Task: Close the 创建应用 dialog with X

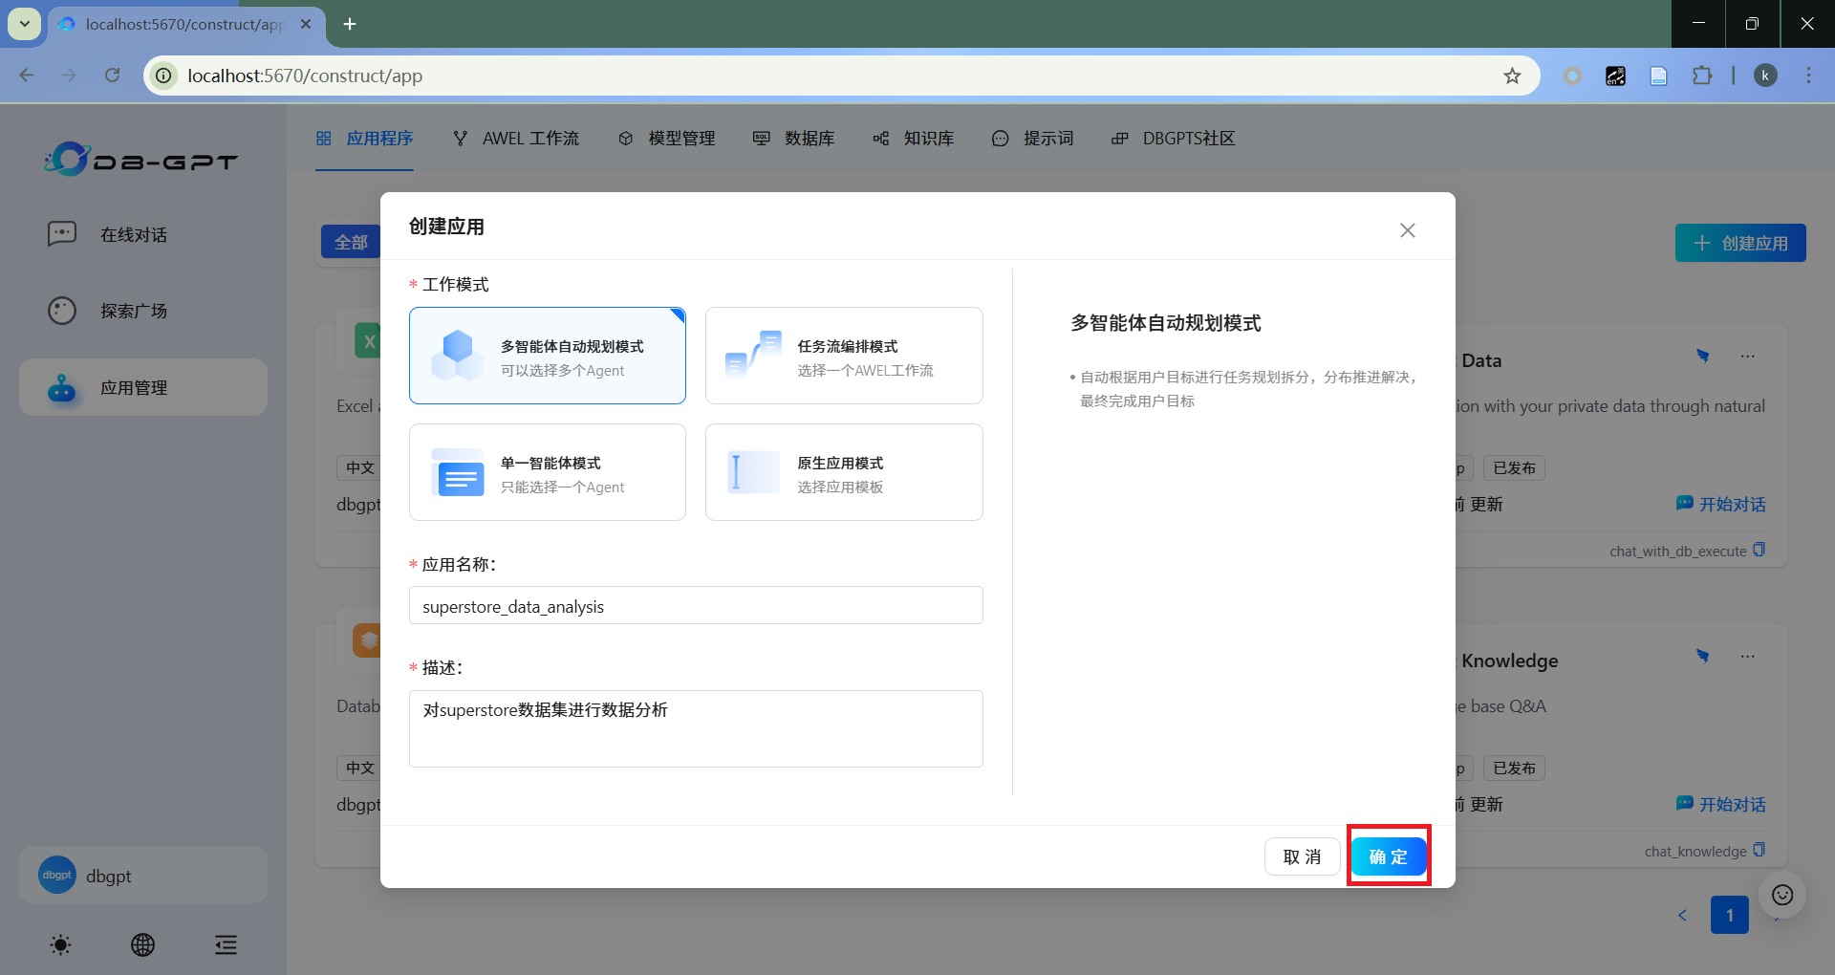Action: [1407, 230]
